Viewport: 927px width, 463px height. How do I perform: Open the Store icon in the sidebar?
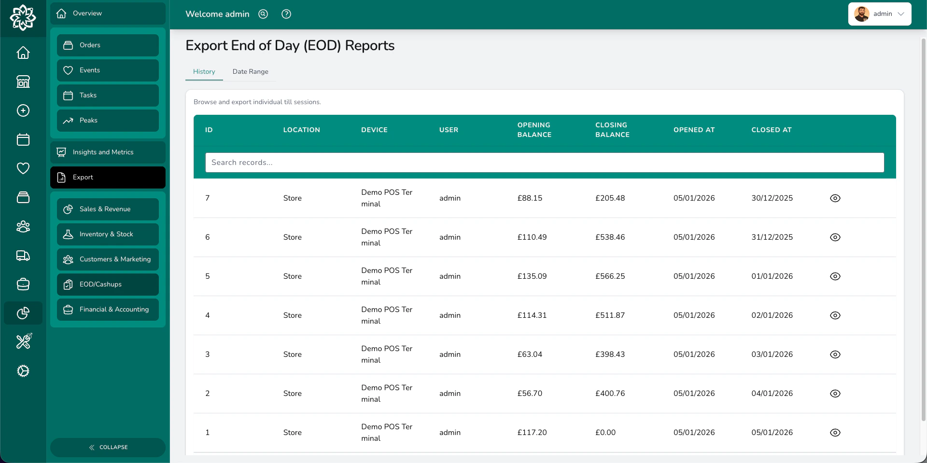coord(23,82)
